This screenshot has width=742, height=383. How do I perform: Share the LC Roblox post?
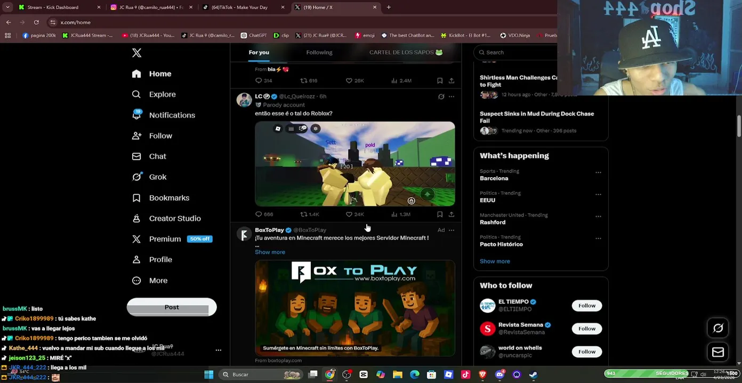coord(451,214)
